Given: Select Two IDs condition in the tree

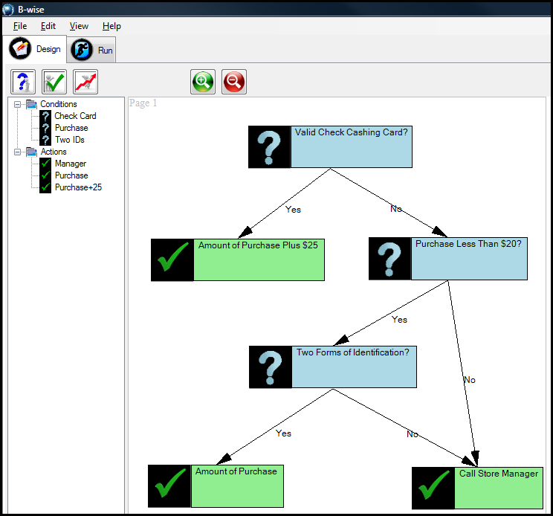Looking at the screenshot, I should tap(70, 140).
